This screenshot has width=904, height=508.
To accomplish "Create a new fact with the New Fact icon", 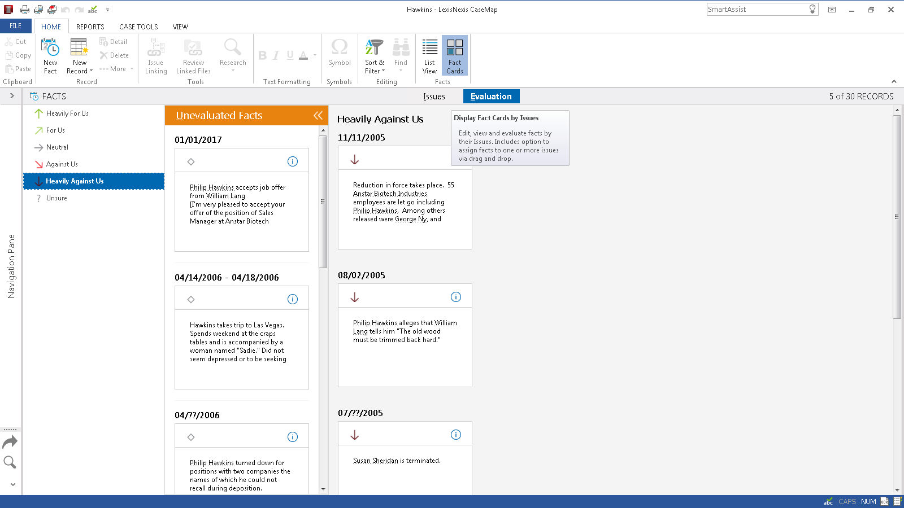I will [50, 55].
